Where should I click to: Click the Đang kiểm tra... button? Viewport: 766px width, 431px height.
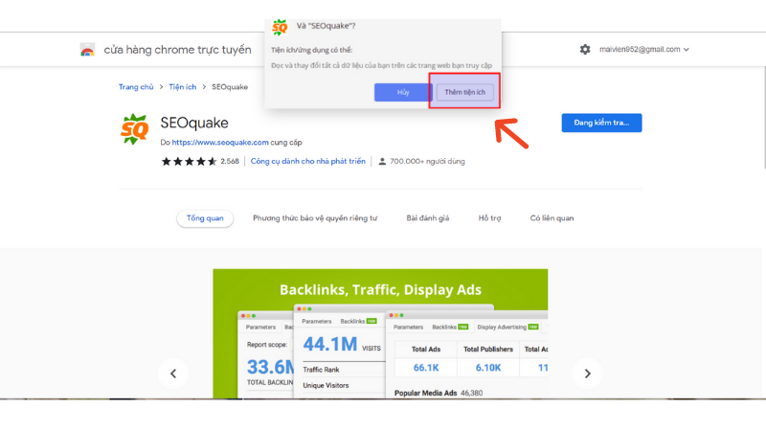pyautogui.click(x=601, y=123)
